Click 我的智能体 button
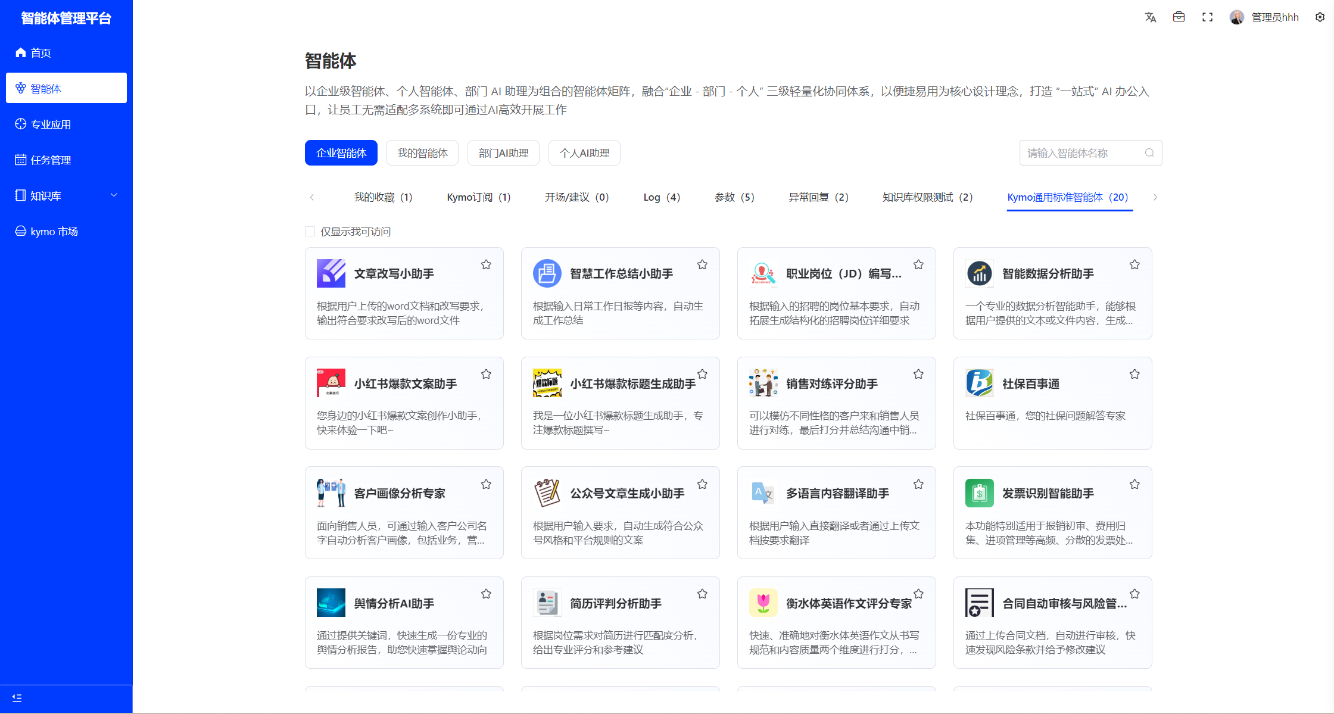This screenshot has width=1334, height=714. (422, 153)
